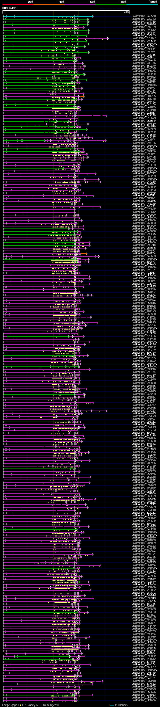Image resolution: width=160 pixels, height=707 pixels.
Task: Click the cyan 100char scale bar
Action: 112,705
